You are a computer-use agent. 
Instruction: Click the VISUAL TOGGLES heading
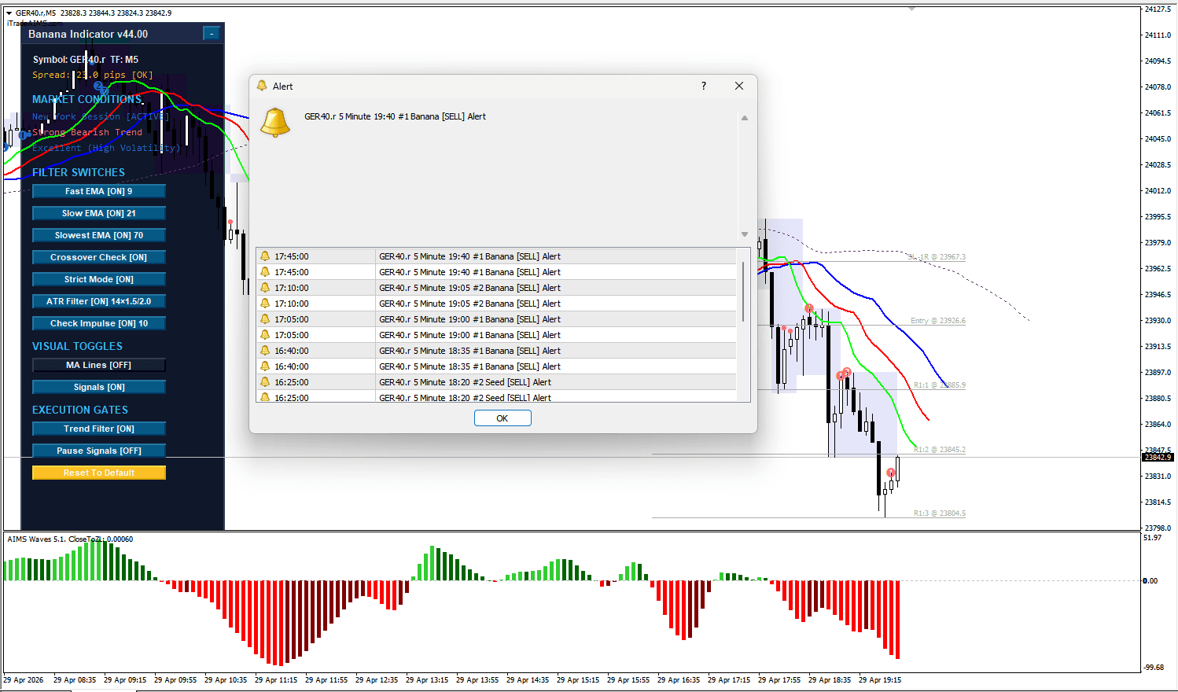(x=77, y=346)
